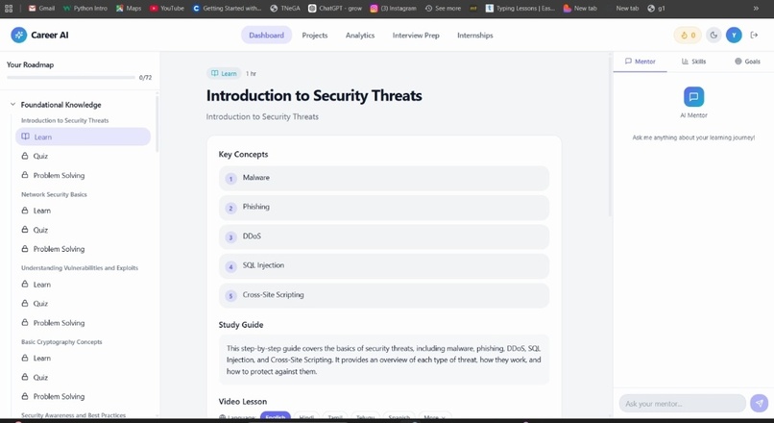Click the lock icon on Basic Cryptography Quiz
The image size is (774, 423).
tap(25, 377)
